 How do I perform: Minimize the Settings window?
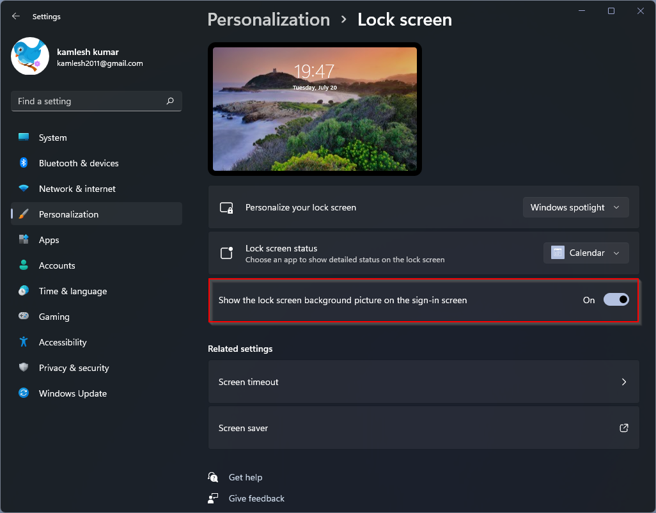(x=582, y=11)
